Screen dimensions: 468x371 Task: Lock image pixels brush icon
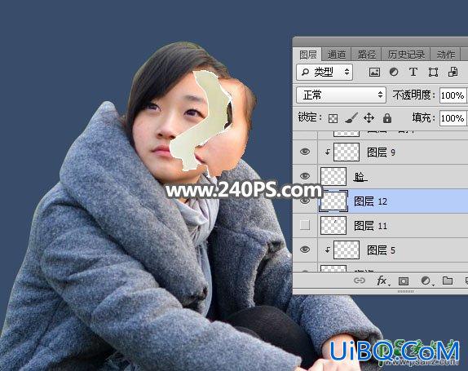[351, 118]
